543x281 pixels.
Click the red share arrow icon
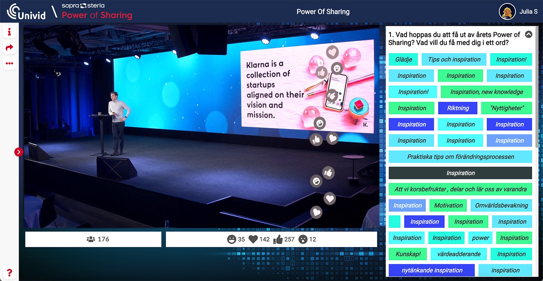click(10, 48)
